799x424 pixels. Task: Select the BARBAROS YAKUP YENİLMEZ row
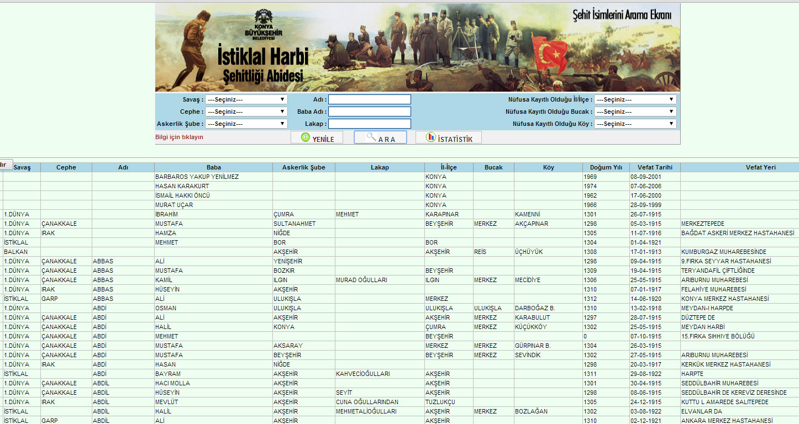[399, 177]
